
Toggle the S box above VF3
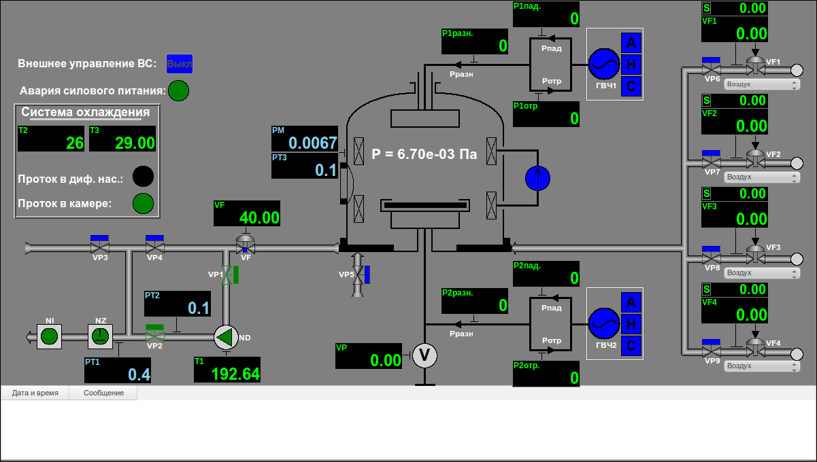coord(706,194)
